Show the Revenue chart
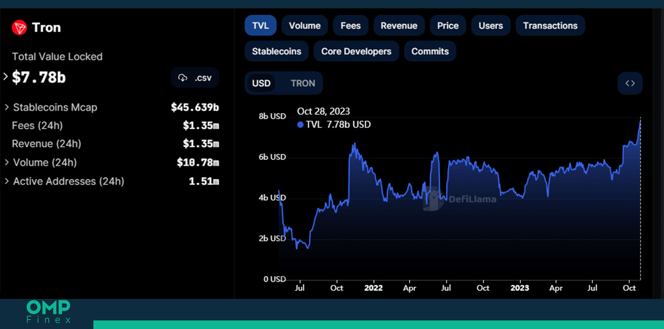The height and width of the screenshot is (329, 664). (x=399, y=25)
